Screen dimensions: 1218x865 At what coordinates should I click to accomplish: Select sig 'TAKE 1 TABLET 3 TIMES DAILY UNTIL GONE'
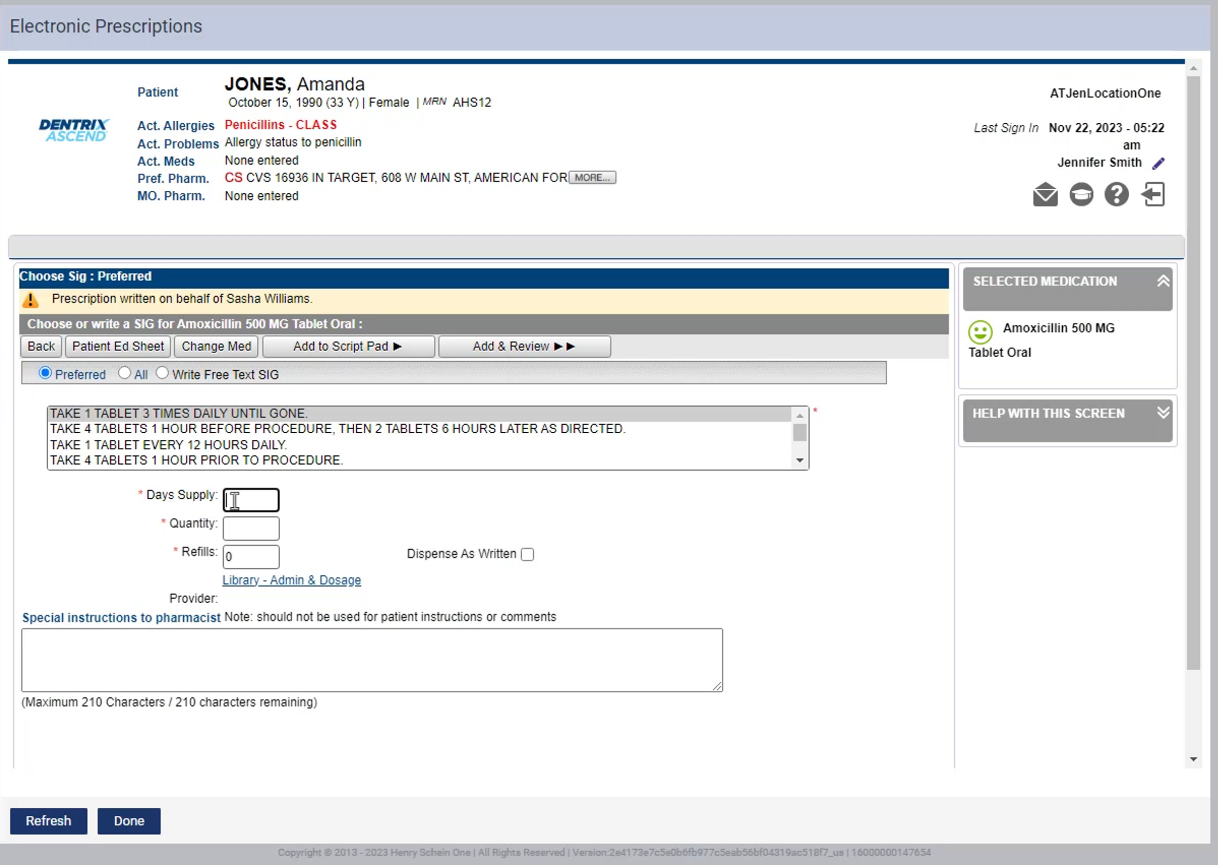pyautogui.click(x=420, y=414)
